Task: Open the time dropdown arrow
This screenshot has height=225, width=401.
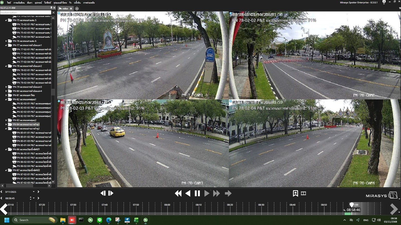Action: pos(34,198)
